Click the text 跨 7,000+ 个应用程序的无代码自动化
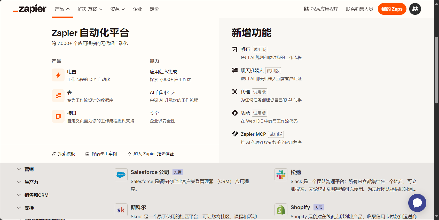 tap(90, 43)
